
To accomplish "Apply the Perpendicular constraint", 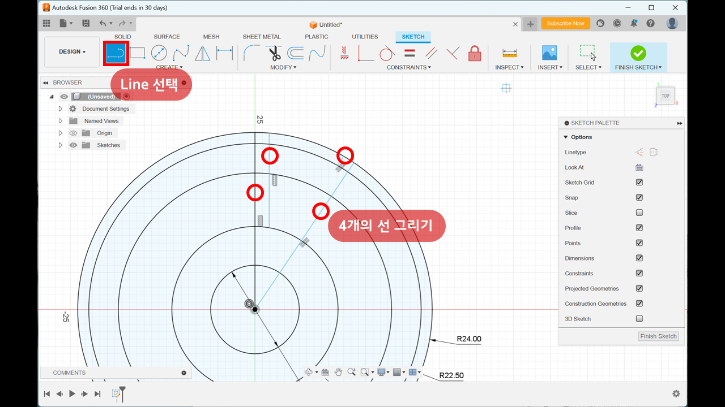I will (453, 53).
